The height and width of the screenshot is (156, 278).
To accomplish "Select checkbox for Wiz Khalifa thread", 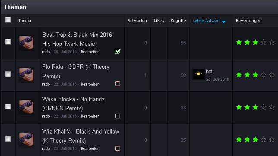I will [x=8, y=139].
